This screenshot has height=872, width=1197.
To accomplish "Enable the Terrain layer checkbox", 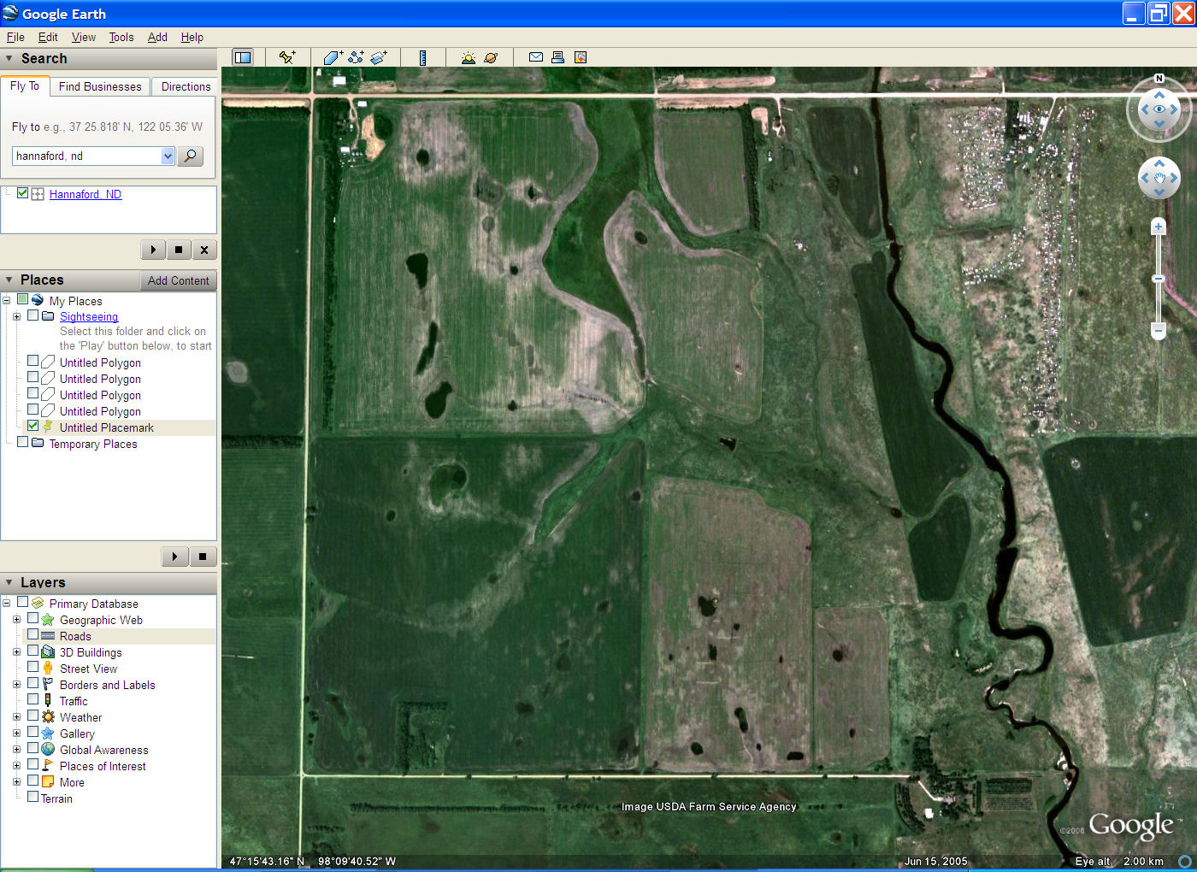I will [x=32, y=797].
